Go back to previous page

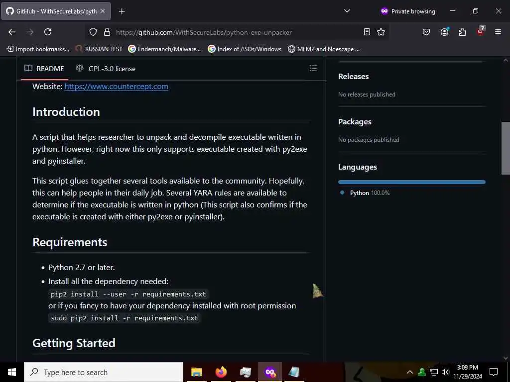coord(12,32)
